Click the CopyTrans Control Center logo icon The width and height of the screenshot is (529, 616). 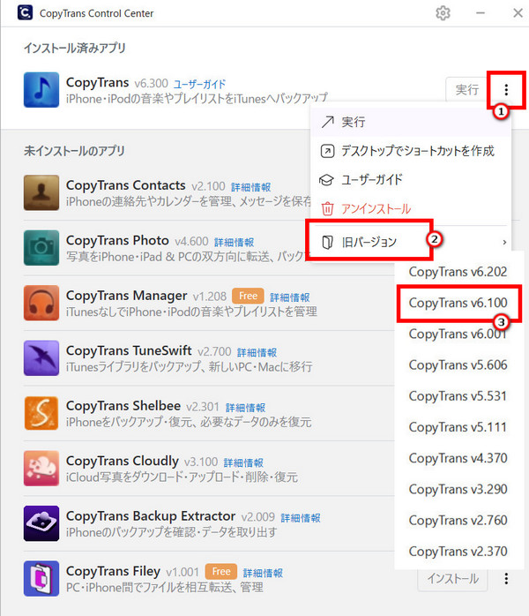pyautogui.click(x=25, y=12)
